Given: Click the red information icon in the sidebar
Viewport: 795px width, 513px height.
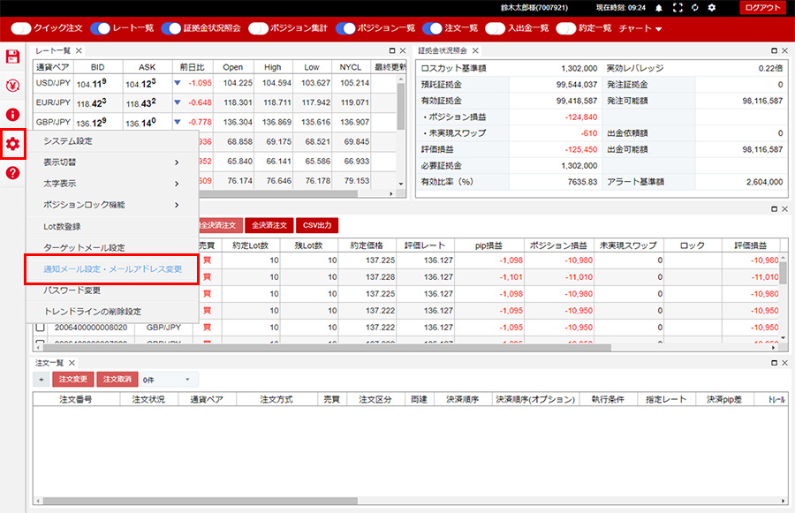Looking at the screenshot, I should tap(12, 115).
